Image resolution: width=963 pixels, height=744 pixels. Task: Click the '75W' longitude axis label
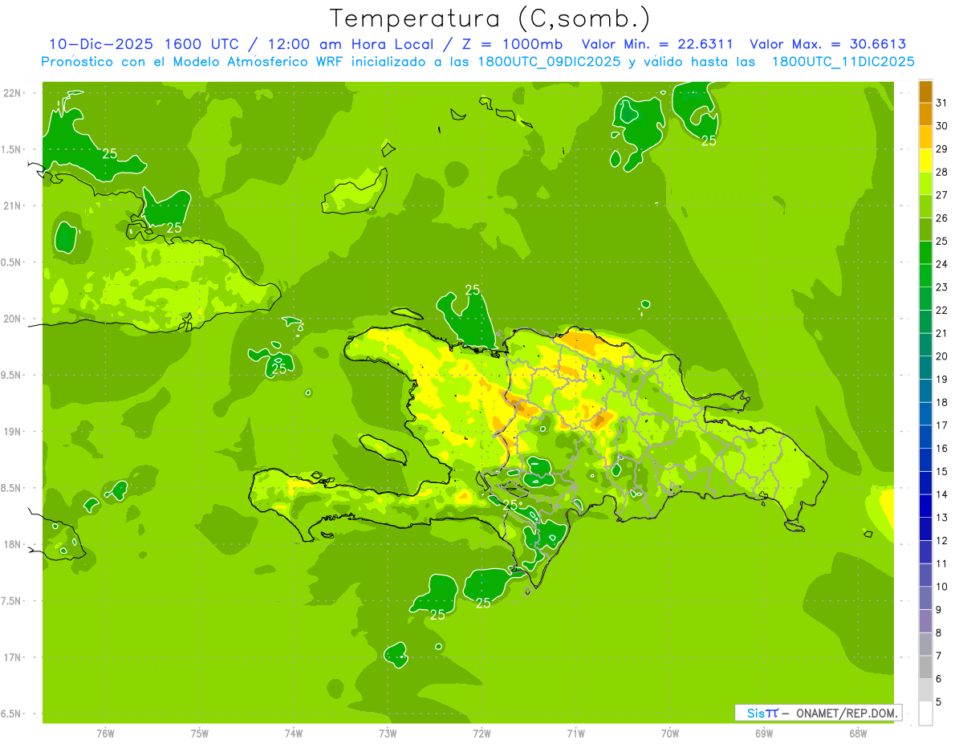point(200,734)
